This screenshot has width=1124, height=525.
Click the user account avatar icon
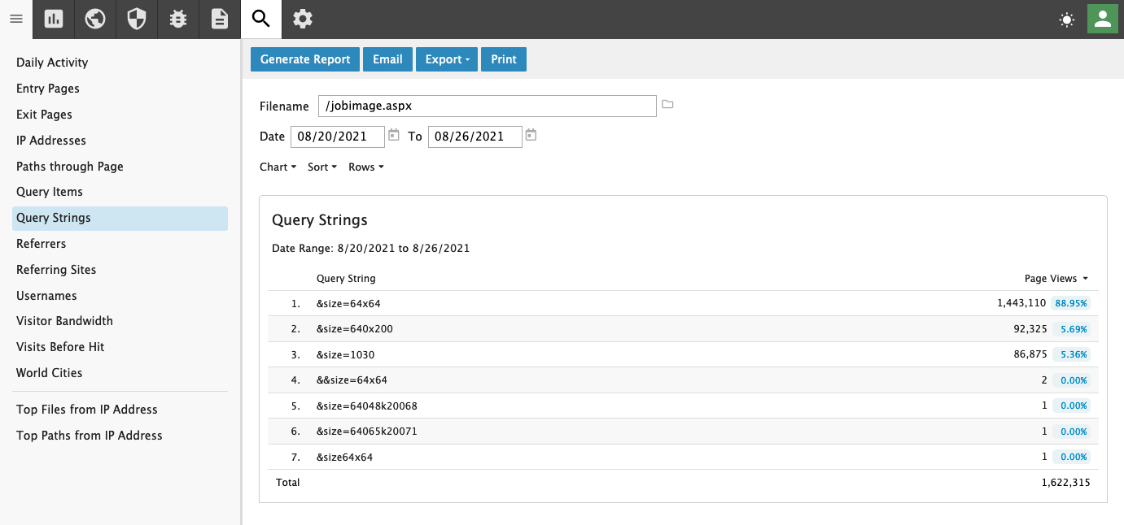[x=1103, y=20]
